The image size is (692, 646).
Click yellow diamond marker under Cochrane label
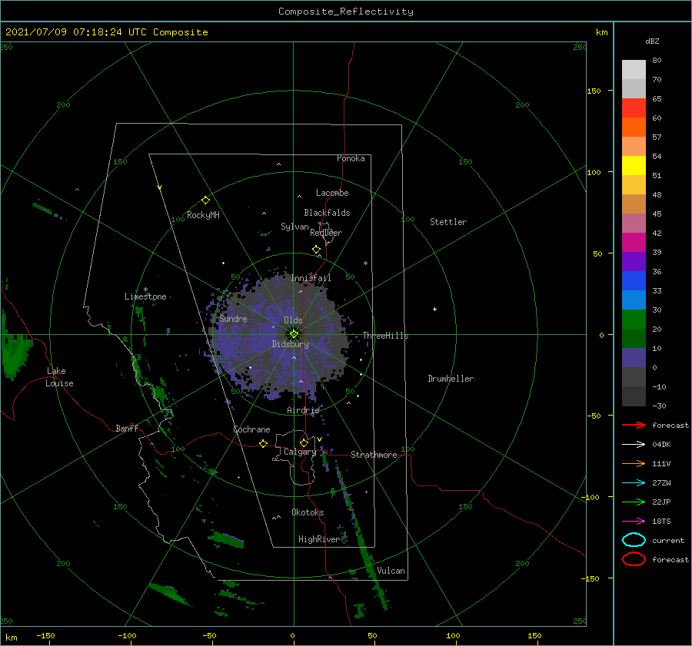(x=263, y=443)
